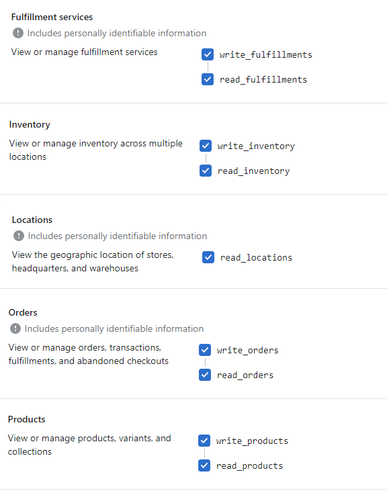Uncheck the read_fulfillments checkbox
Viewport: 387px width, 495px height.
(x=208, y=79)
